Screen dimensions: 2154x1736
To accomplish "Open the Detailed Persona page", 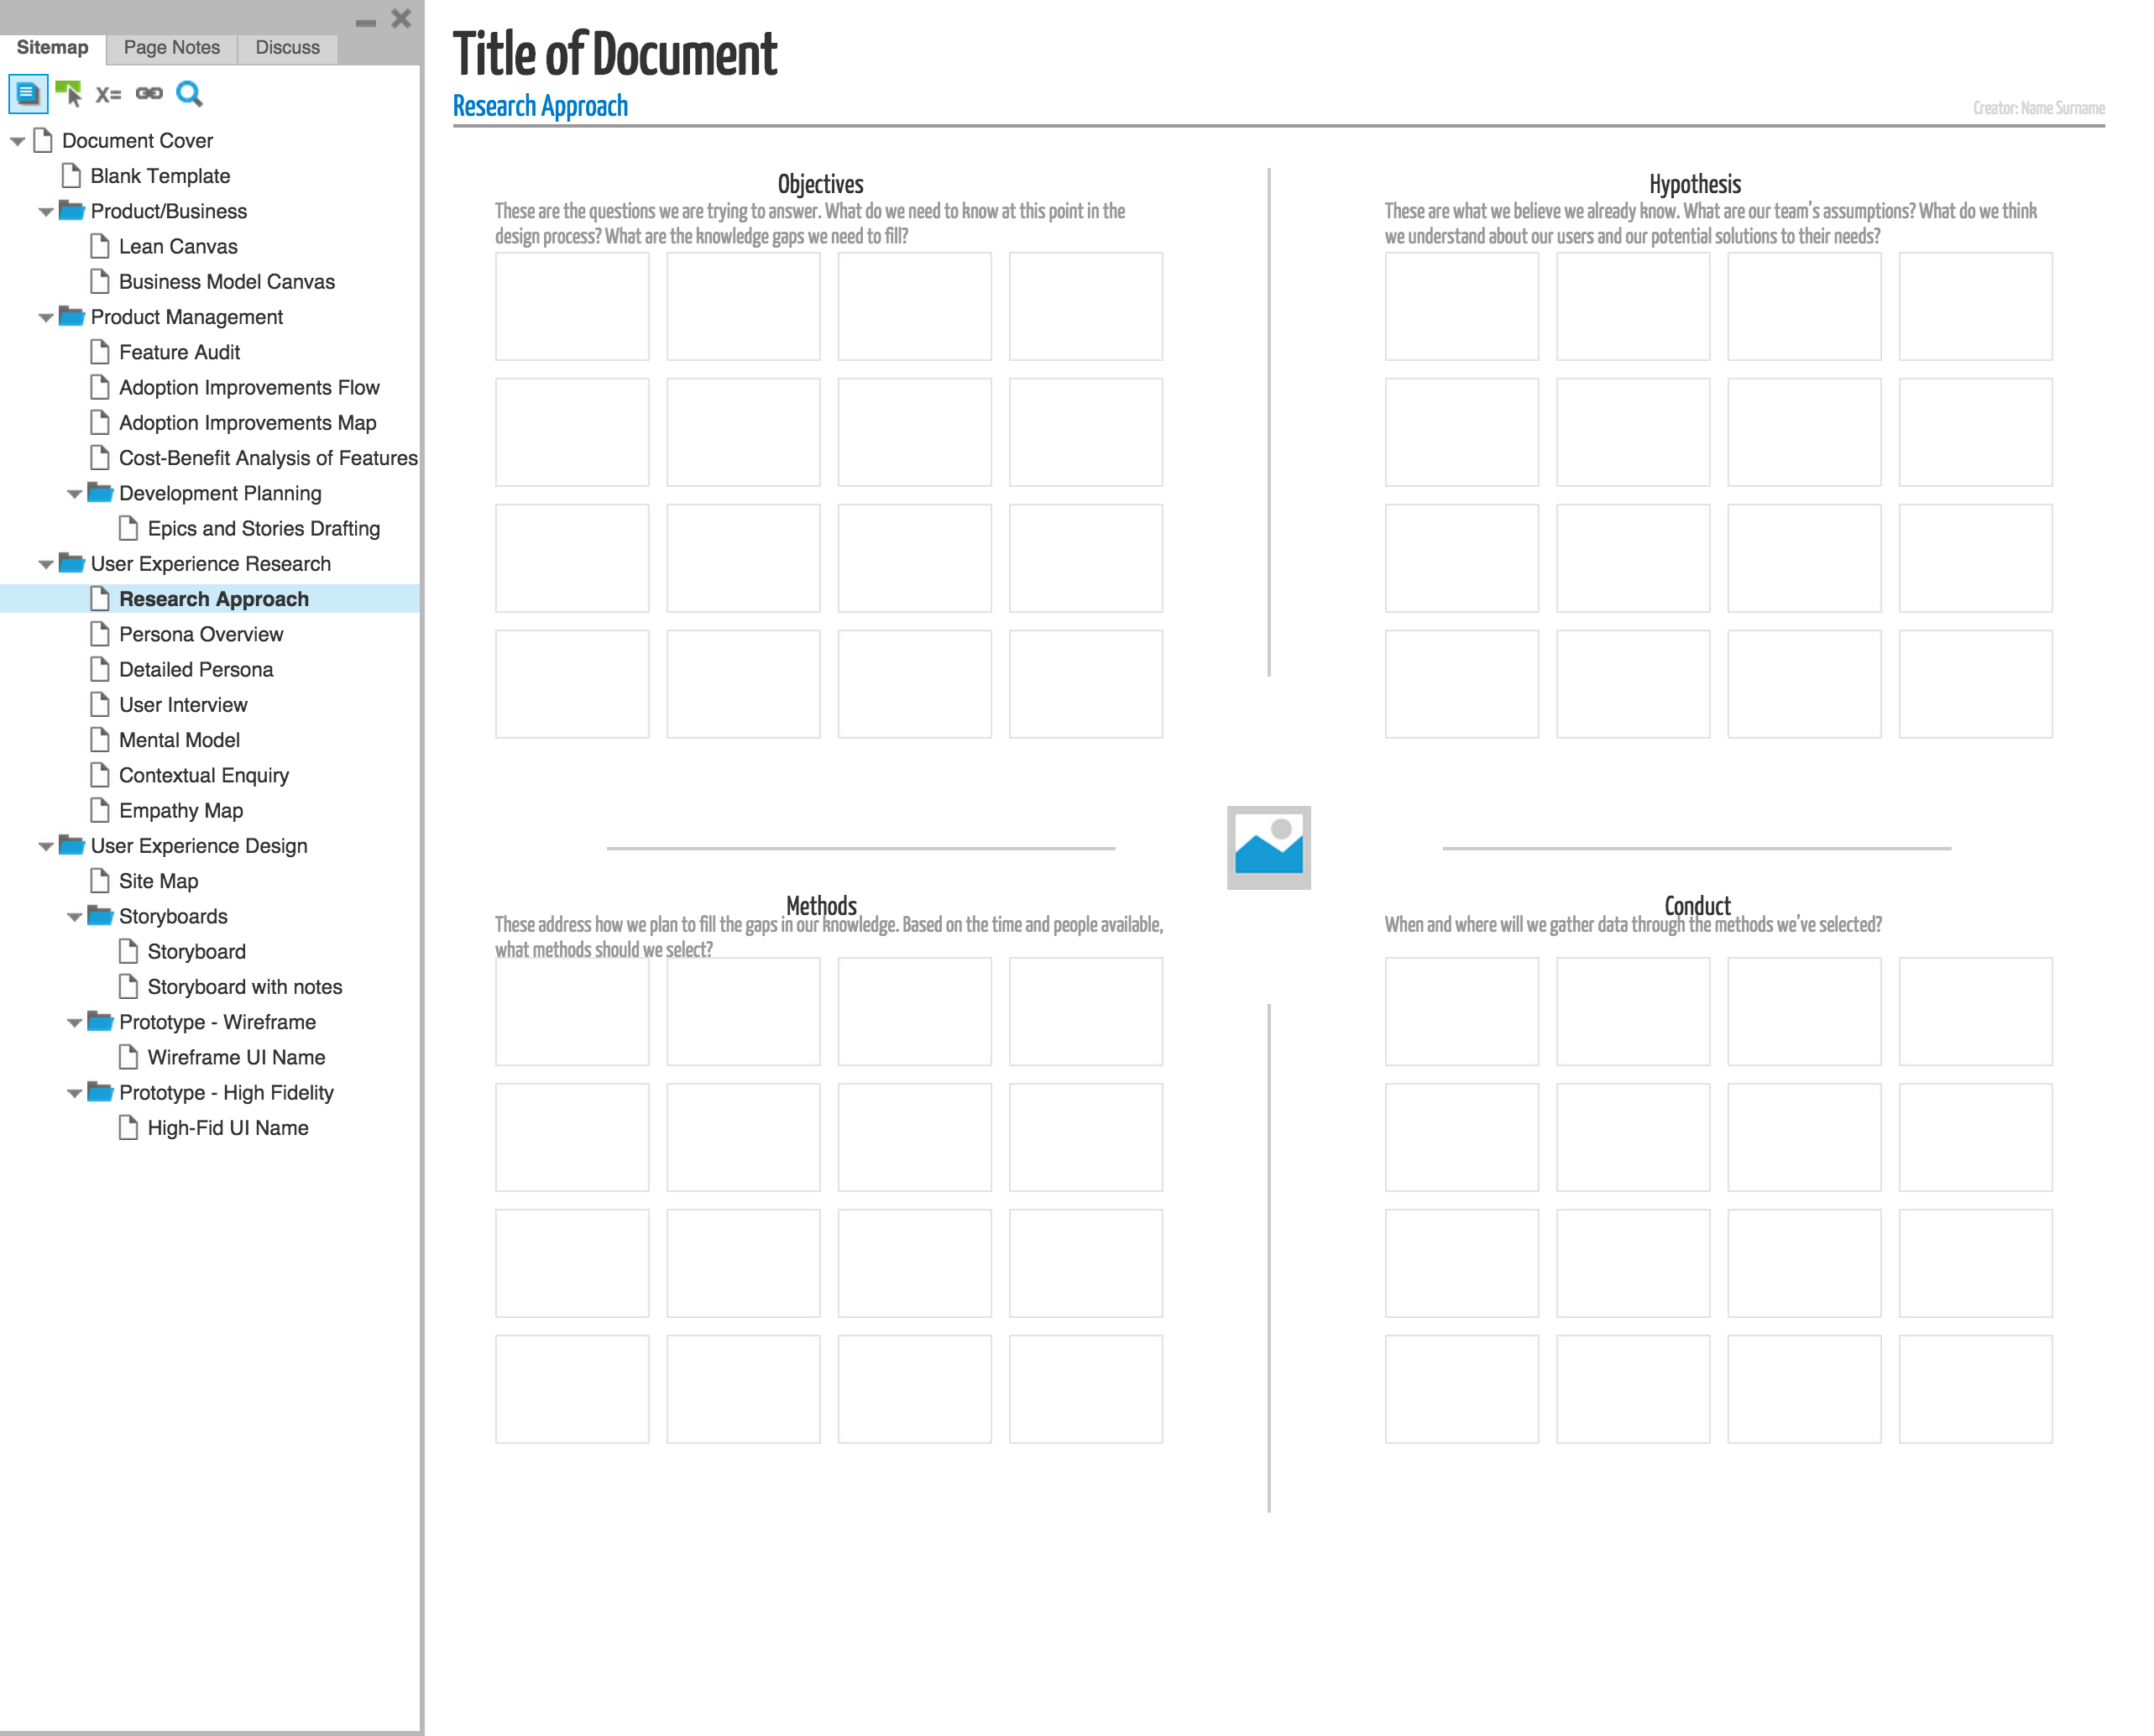I will (196, 669).
